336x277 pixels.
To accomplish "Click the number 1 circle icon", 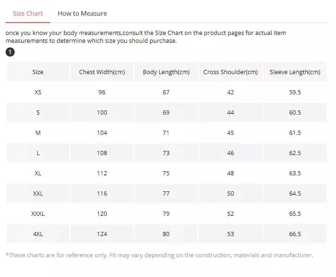I will [x=10, y=52].
